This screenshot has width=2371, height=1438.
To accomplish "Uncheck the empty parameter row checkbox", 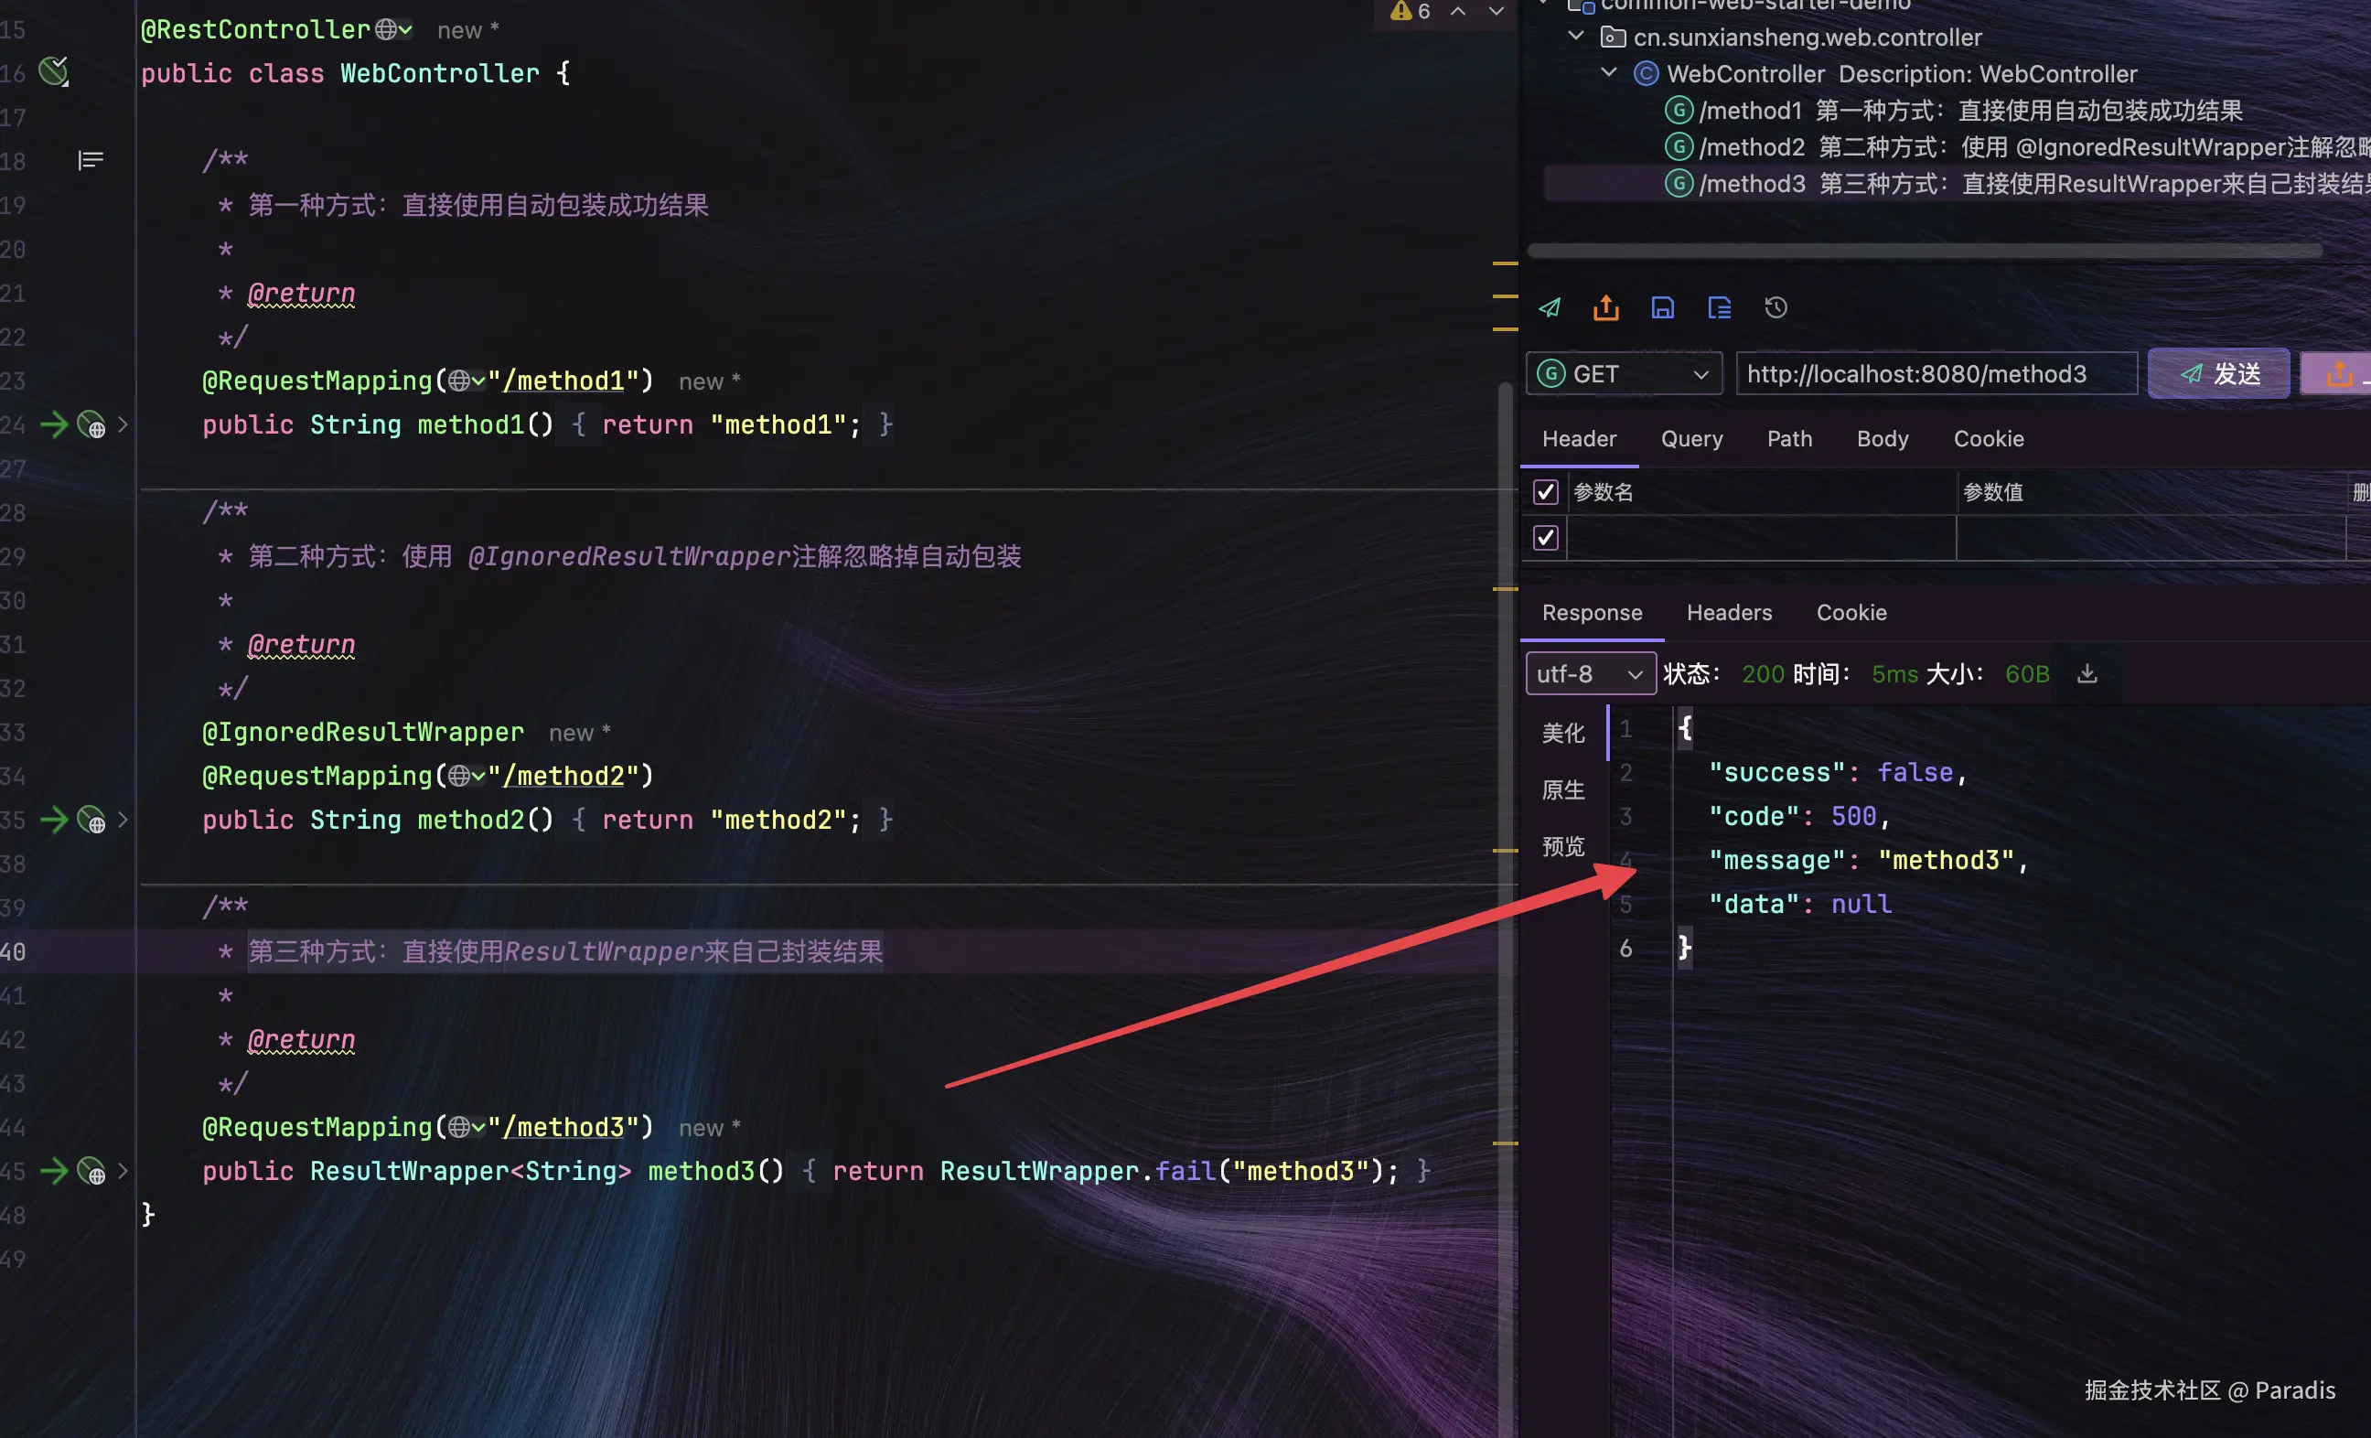I will point(1545,537).
